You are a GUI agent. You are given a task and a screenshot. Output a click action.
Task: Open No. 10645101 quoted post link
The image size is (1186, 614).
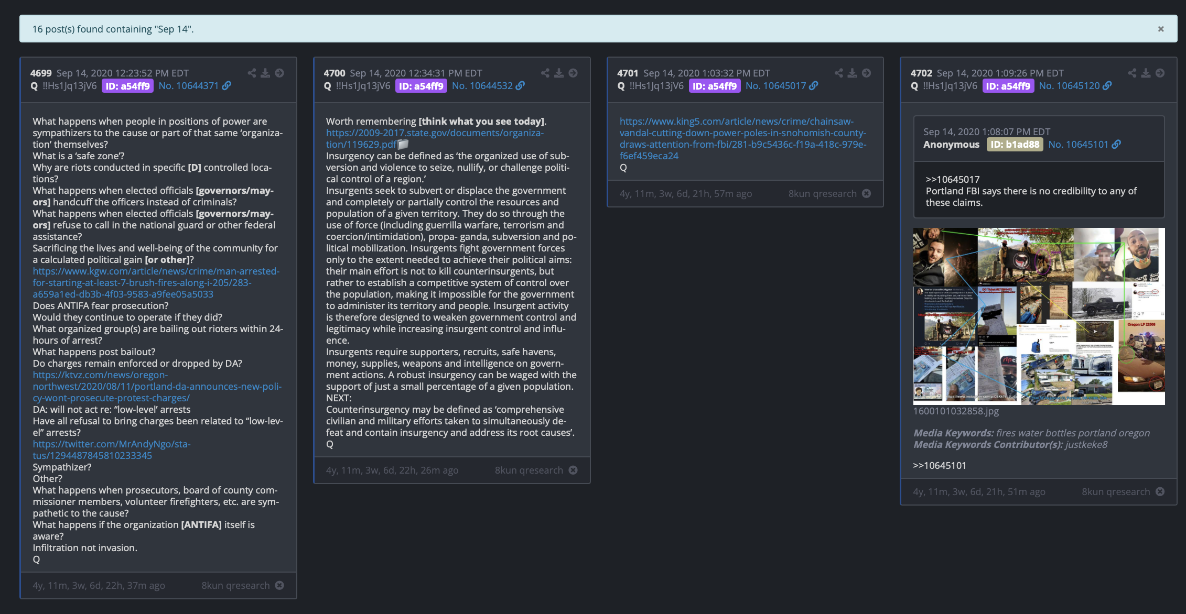1078,145
